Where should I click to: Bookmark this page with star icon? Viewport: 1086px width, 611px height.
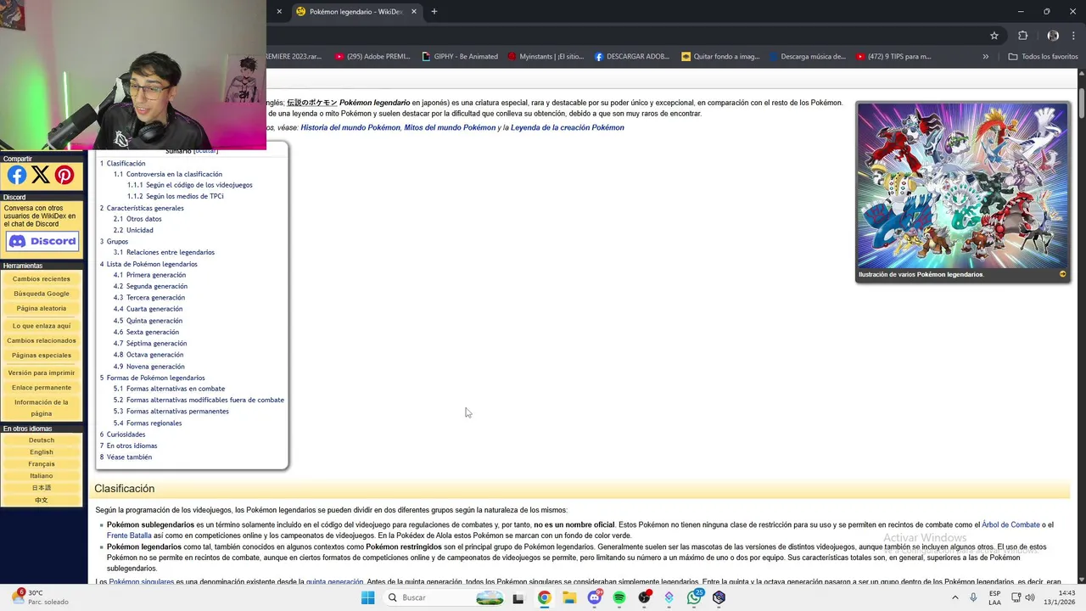(x=994, y=36)
